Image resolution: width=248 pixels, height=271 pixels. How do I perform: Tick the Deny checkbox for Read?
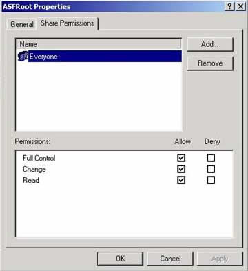[211, 180]
